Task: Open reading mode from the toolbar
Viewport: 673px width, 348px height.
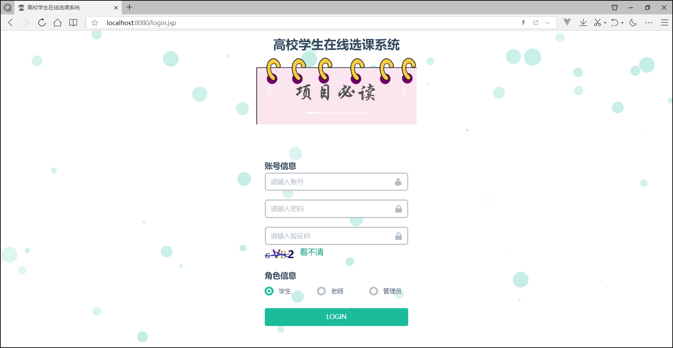Action: (73, 22)
